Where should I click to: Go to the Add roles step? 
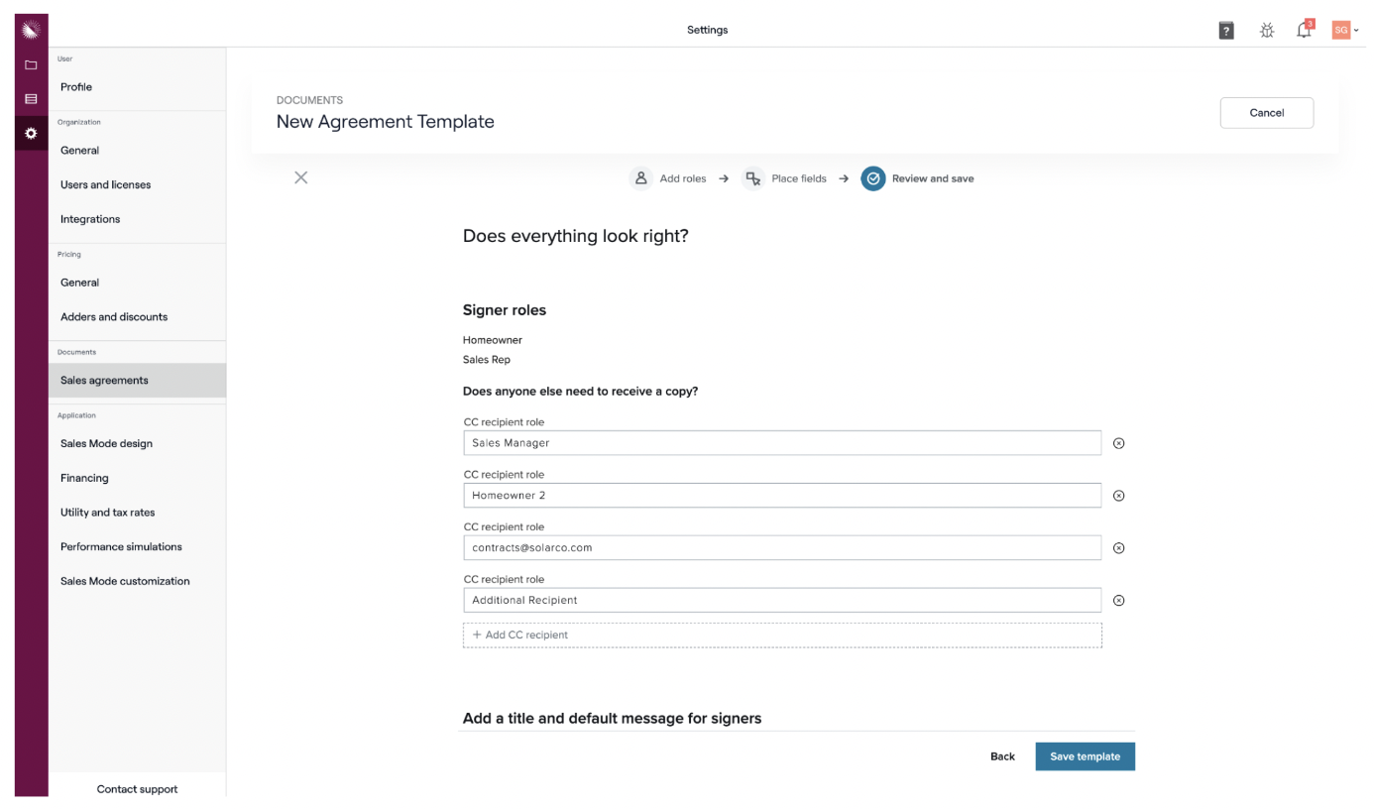(x=669, y=178)
